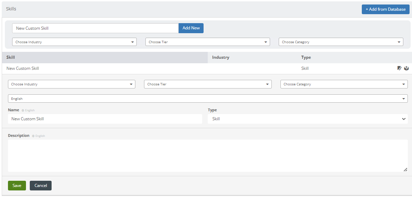Expand the Choose Category filter above the table
This screenshot has height=197, width=412.
click(x=341, y=42)
